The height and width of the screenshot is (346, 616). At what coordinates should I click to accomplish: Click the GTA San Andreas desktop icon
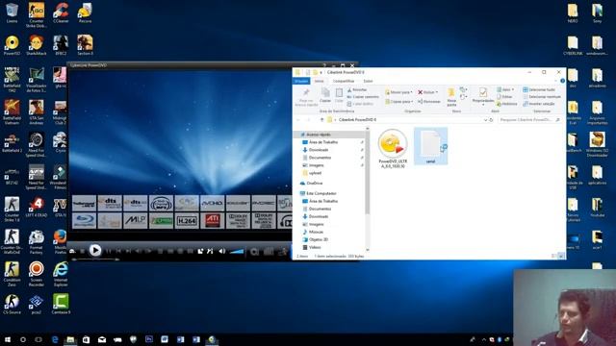click(x=37, y=112)
